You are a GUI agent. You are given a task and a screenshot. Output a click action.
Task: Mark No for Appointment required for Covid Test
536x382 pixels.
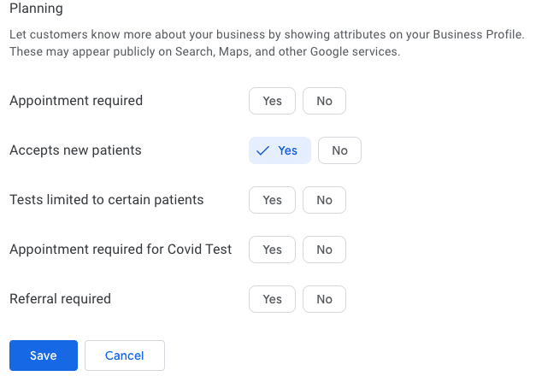[324, 250]
